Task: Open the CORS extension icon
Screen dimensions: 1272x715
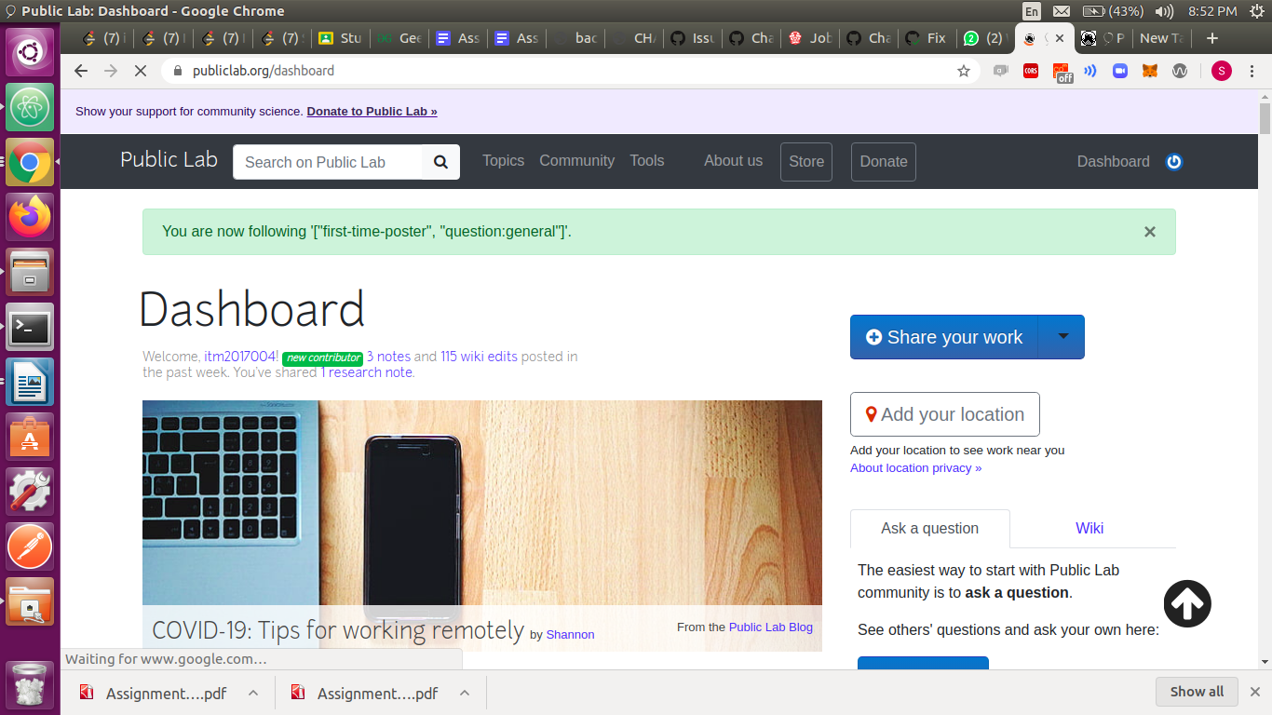Action: 1031,71
